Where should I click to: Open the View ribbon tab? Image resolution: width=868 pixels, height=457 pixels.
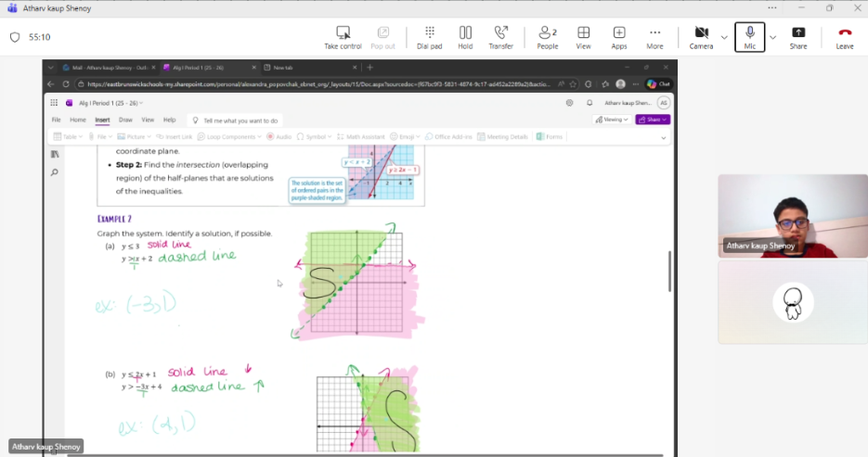tap(148, 120)
